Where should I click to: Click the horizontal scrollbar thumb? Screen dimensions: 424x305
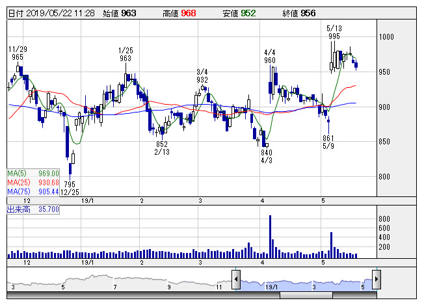coord(306,295)
